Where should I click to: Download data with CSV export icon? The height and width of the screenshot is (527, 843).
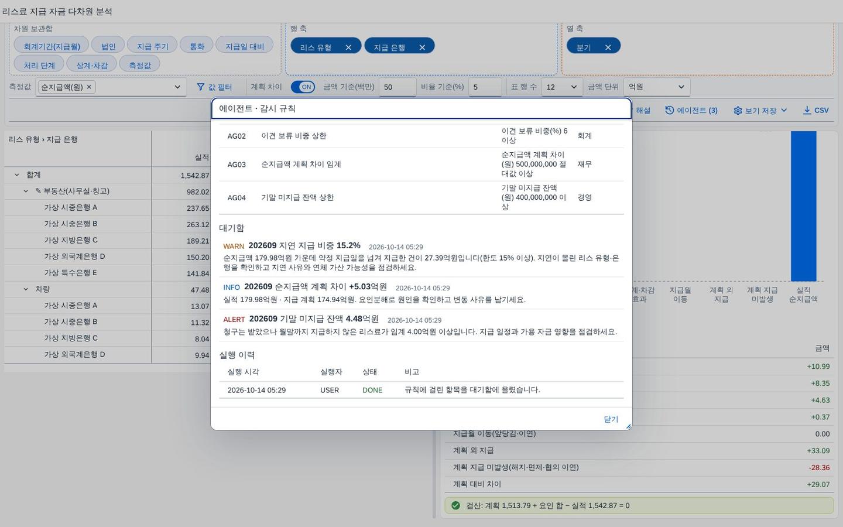[x=815, y=110]
